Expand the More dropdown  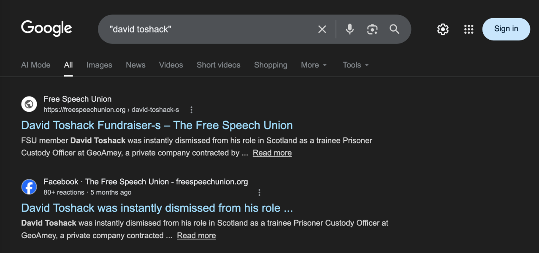coord(314,65)
